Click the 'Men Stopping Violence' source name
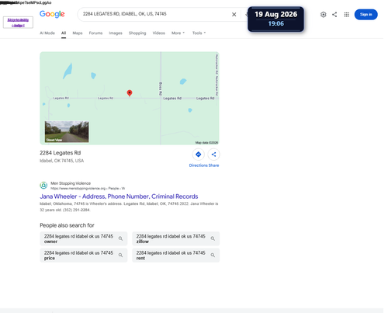This screenshot has width=388, height=313. (x=71, y=183)
